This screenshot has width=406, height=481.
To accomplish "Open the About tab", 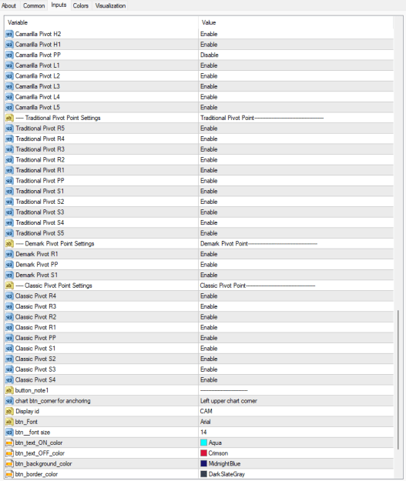I will coord(8,5).
